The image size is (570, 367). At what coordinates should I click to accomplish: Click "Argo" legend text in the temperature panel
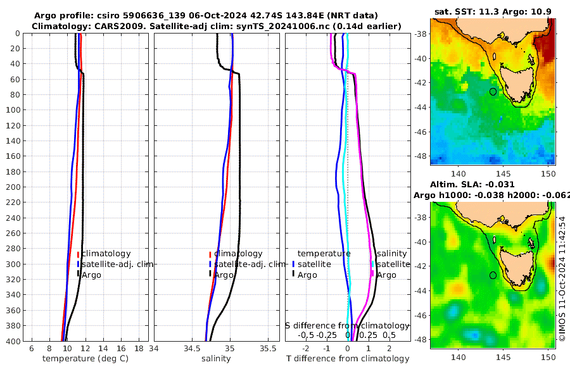[91, 275]
